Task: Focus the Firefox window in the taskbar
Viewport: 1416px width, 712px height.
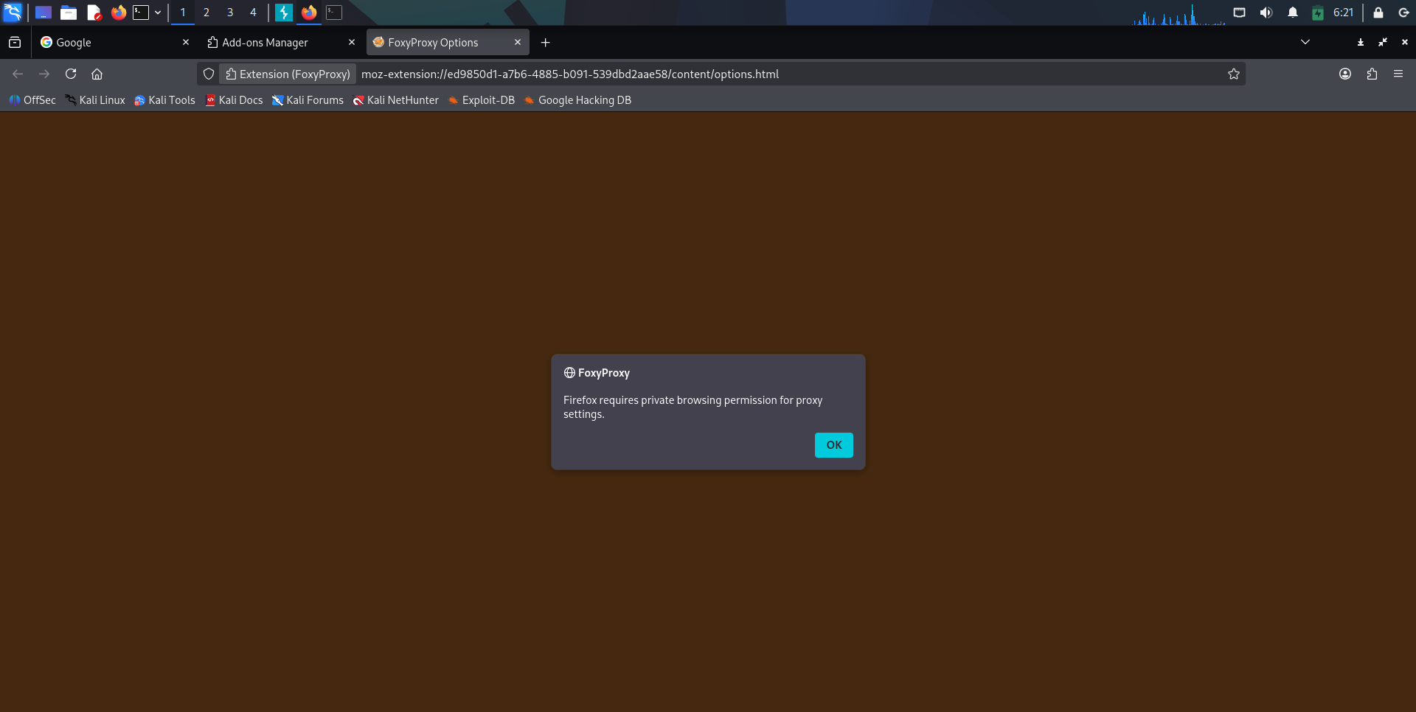Action: click(x=309, y=13)
